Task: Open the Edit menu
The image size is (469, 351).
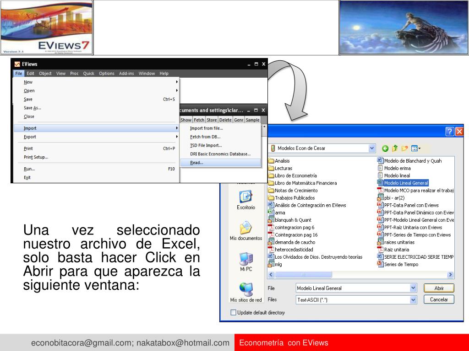Action: [30, 74]
